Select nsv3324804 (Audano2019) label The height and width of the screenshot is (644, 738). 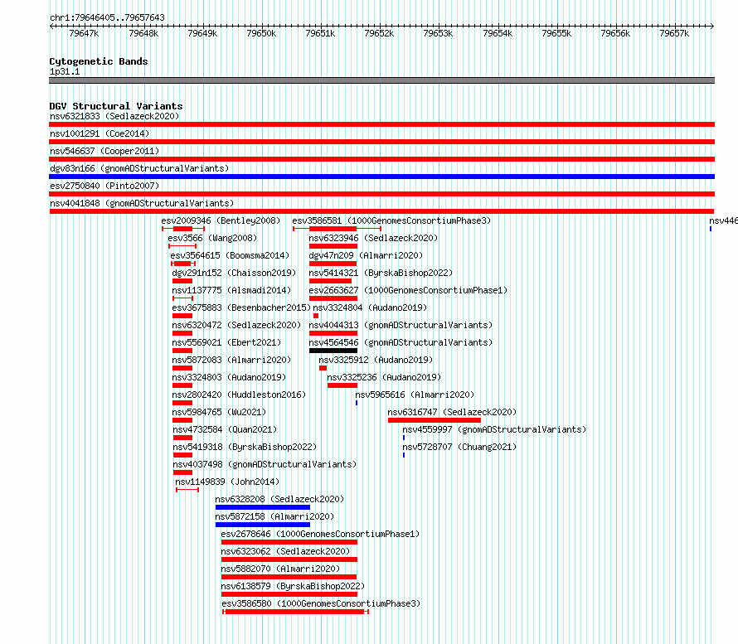click(x=370, y=307)
